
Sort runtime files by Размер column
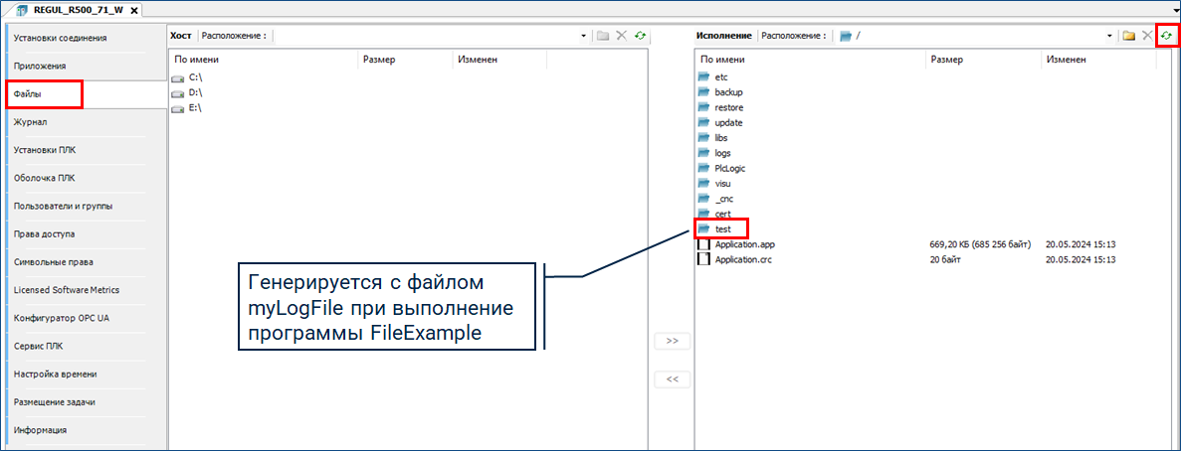946,60
